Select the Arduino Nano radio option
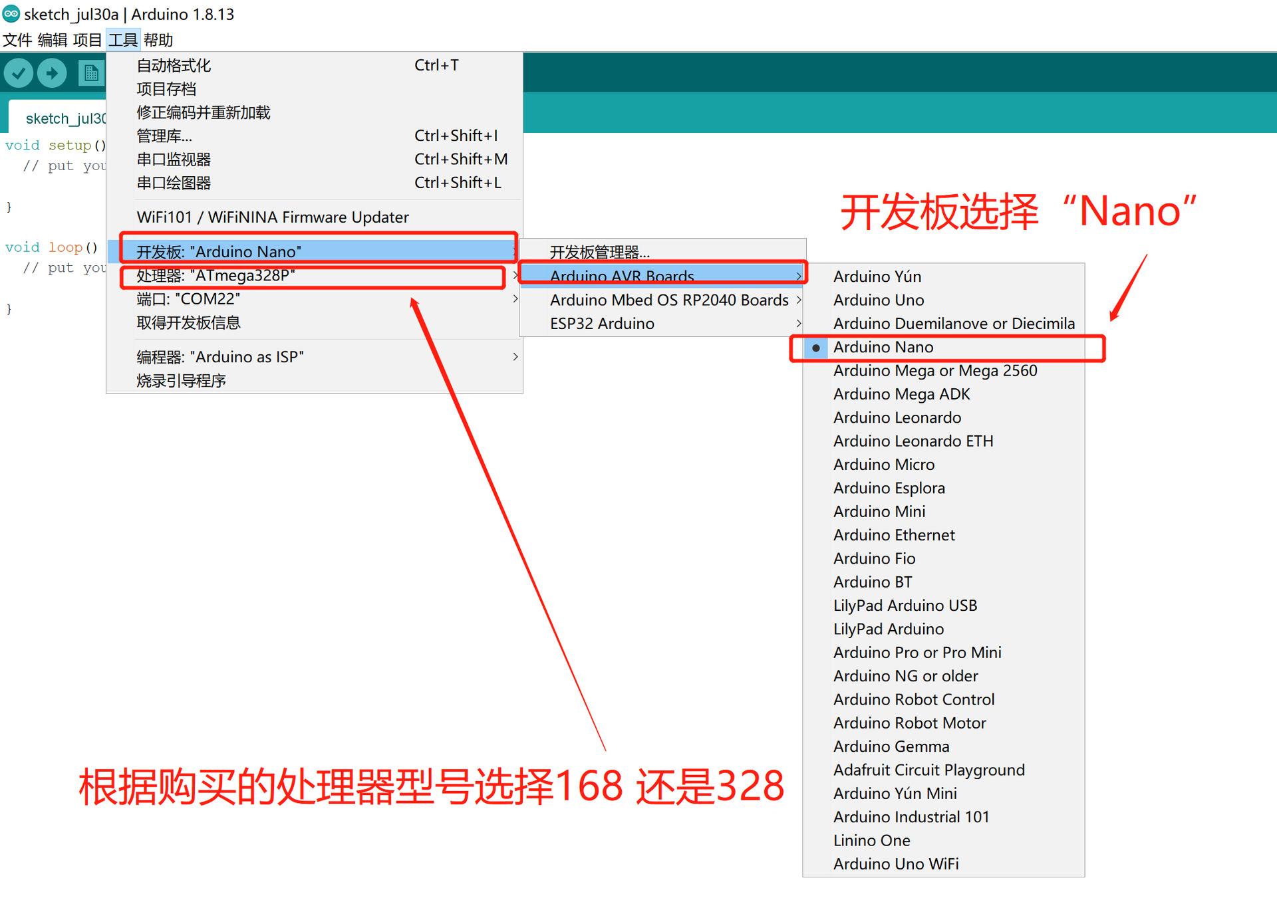Screen dimensions: 1277x904 883,347
